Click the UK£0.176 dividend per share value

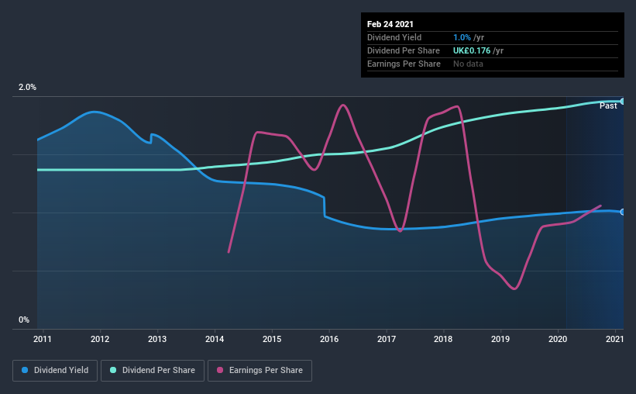pyautogui.click(x=472, y=50)
